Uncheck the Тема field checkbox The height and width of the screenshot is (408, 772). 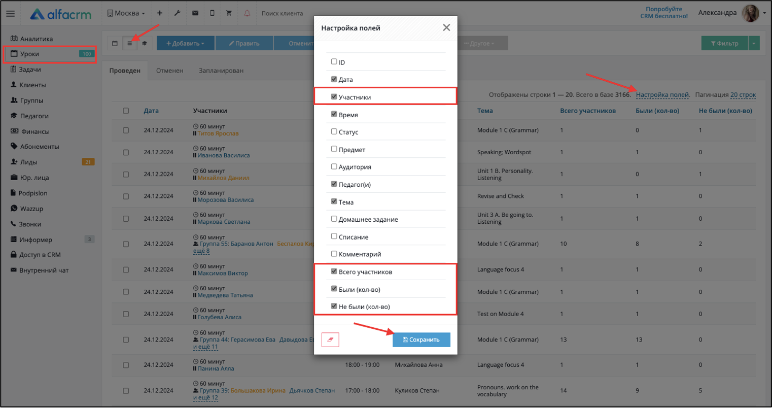(334, 201)
